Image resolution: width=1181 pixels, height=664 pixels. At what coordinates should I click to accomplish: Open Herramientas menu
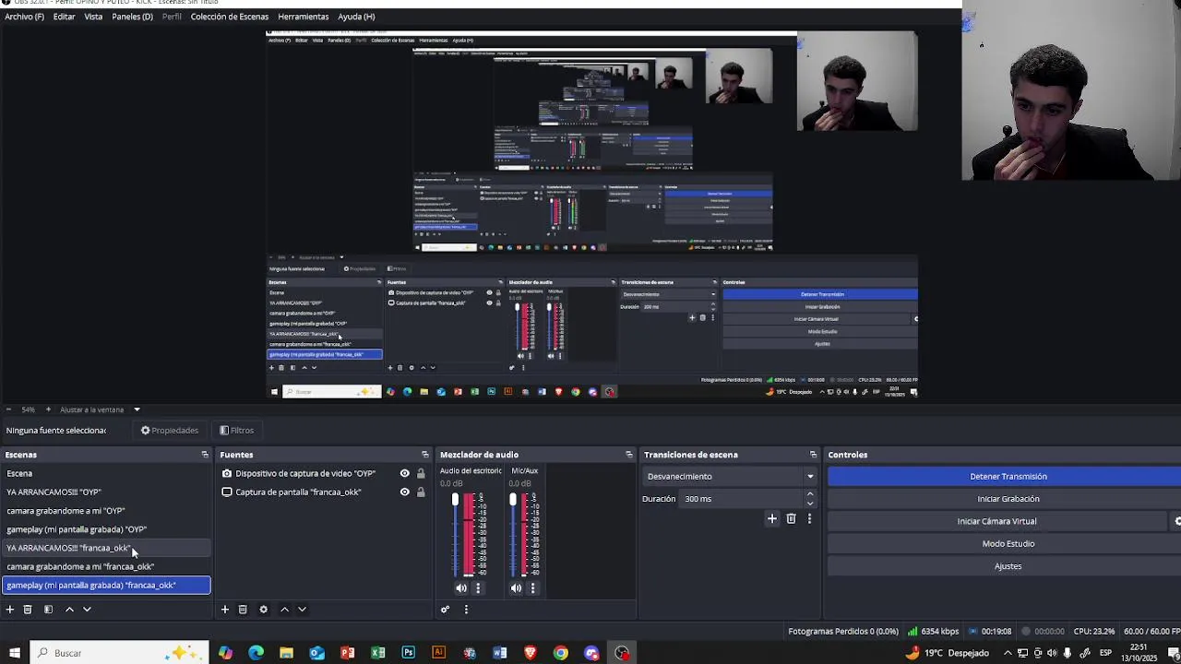(x=303, y=17)
